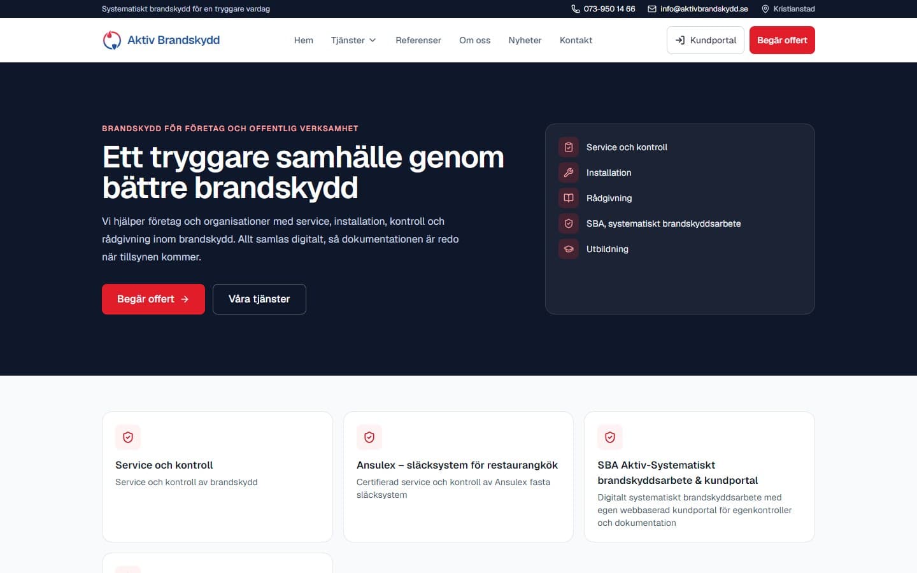Click the info@aktivbrandskydd.se email link
Image resolution: width=917 pixels, height=573 pixels.
[x=704, y=9]
